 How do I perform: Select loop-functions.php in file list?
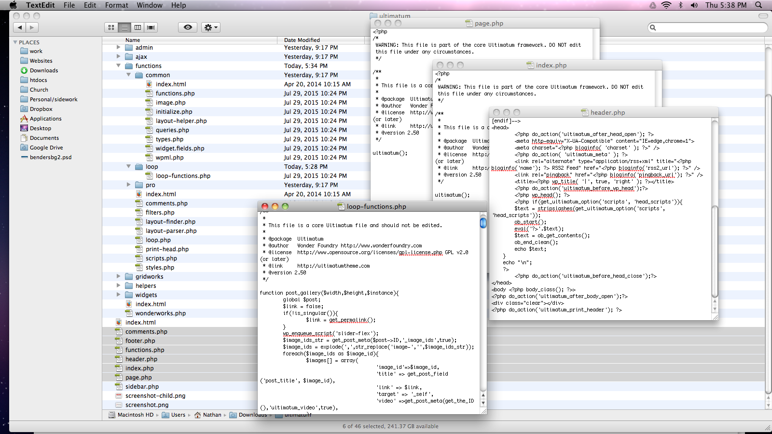[183, 176]
